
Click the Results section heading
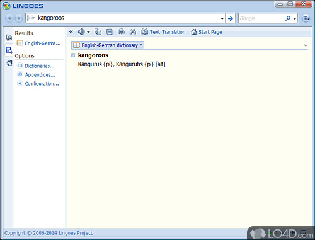24,33
